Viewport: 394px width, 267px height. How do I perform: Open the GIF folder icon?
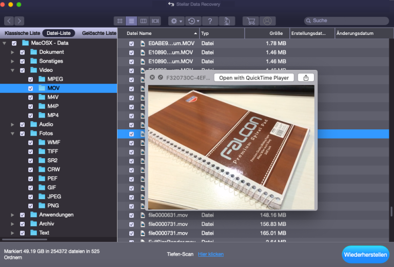point(42,187)
